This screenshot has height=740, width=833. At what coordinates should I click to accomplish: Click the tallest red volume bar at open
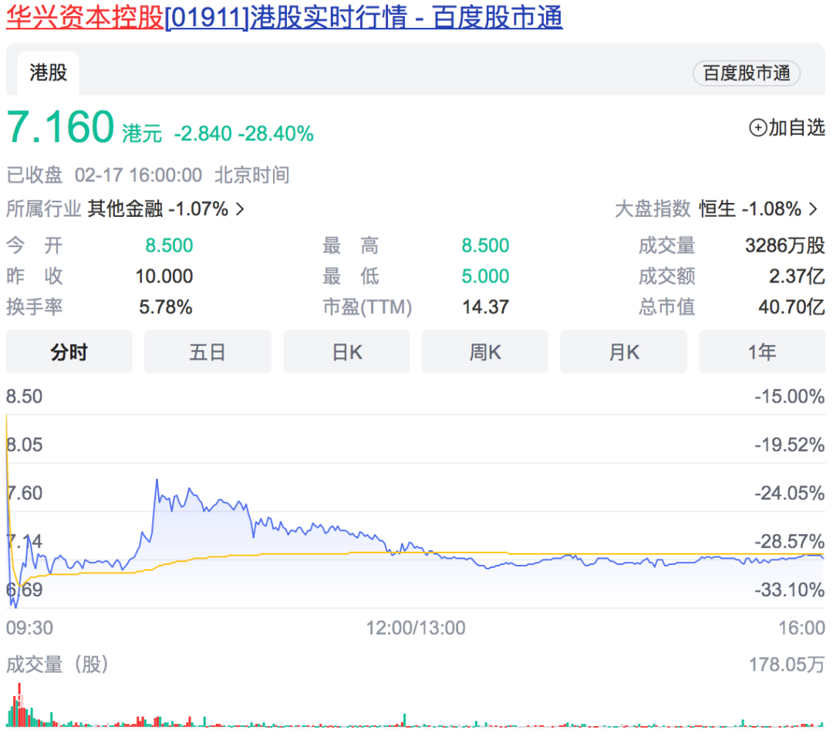click(19, 705)
